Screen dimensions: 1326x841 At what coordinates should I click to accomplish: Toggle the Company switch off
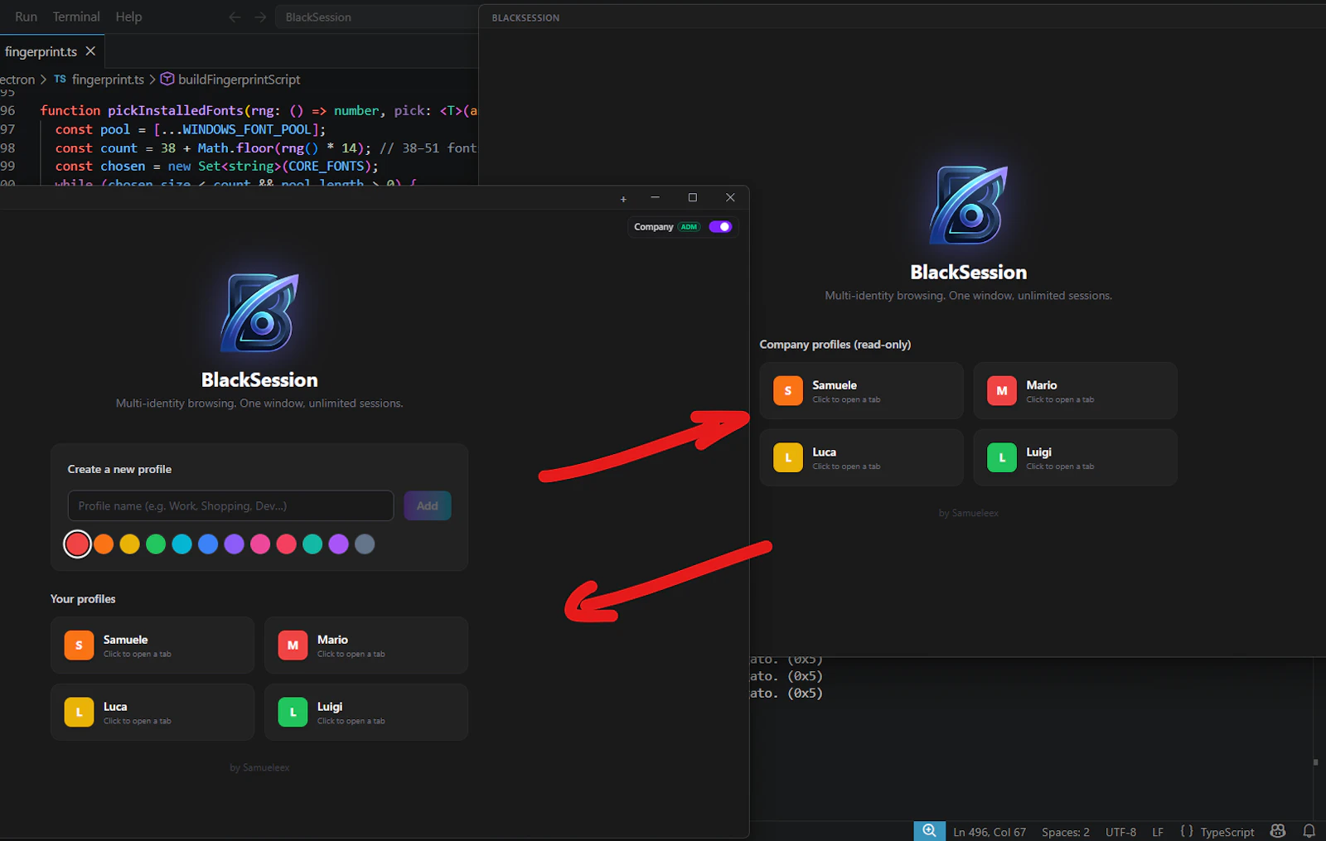[x=720, y=227]
